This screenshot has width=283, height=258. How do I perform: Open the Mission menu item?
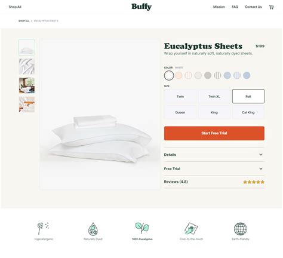click(x=219, y=7)
